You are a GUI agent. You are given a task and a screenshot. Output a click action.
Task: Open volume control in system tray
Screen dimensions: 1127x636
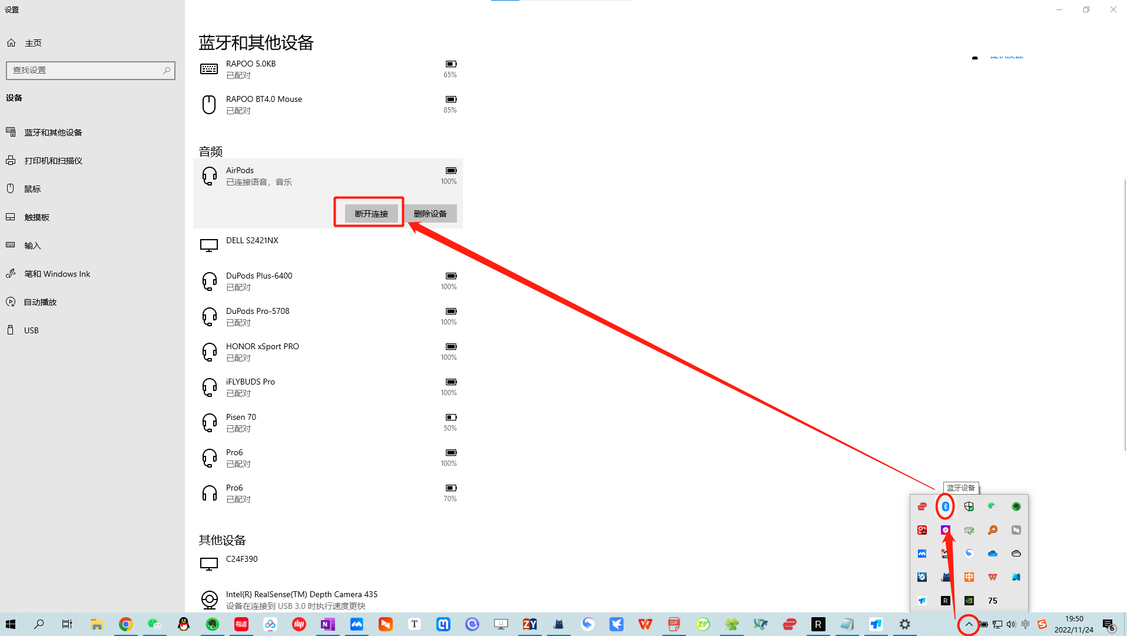[x=1011, y=624]
